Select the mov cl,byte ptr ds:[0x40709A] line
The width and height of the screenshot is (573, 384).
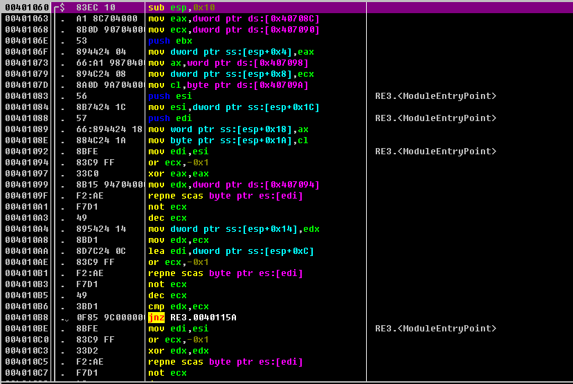pos(228,85)
